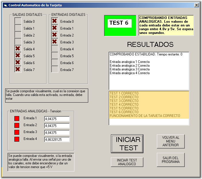This screenshot has width=202, height=179.
Task: Check the Entrada 6 digital input box
Action: tap(55, 63)
